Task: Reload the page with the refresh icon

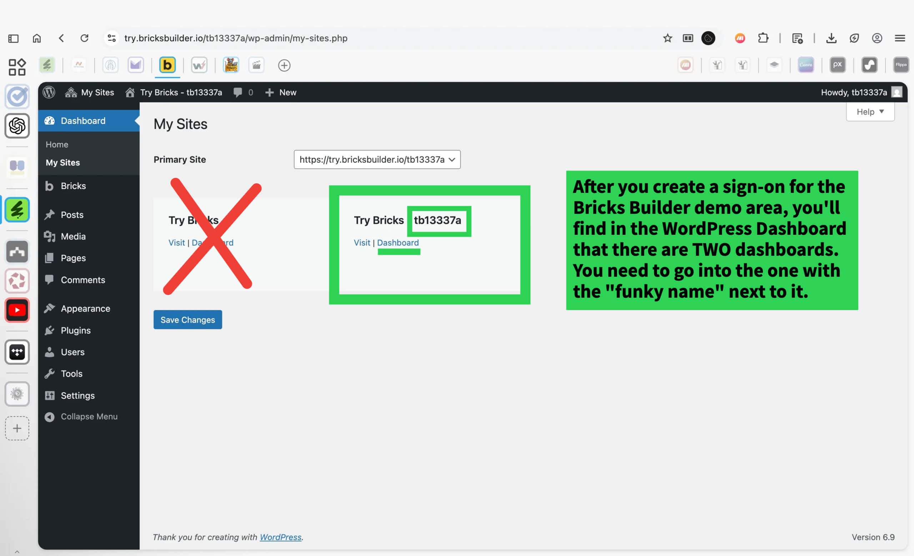Action: coord(85,38)
